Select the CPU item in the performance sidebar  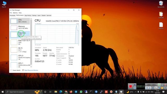(20, 21)
